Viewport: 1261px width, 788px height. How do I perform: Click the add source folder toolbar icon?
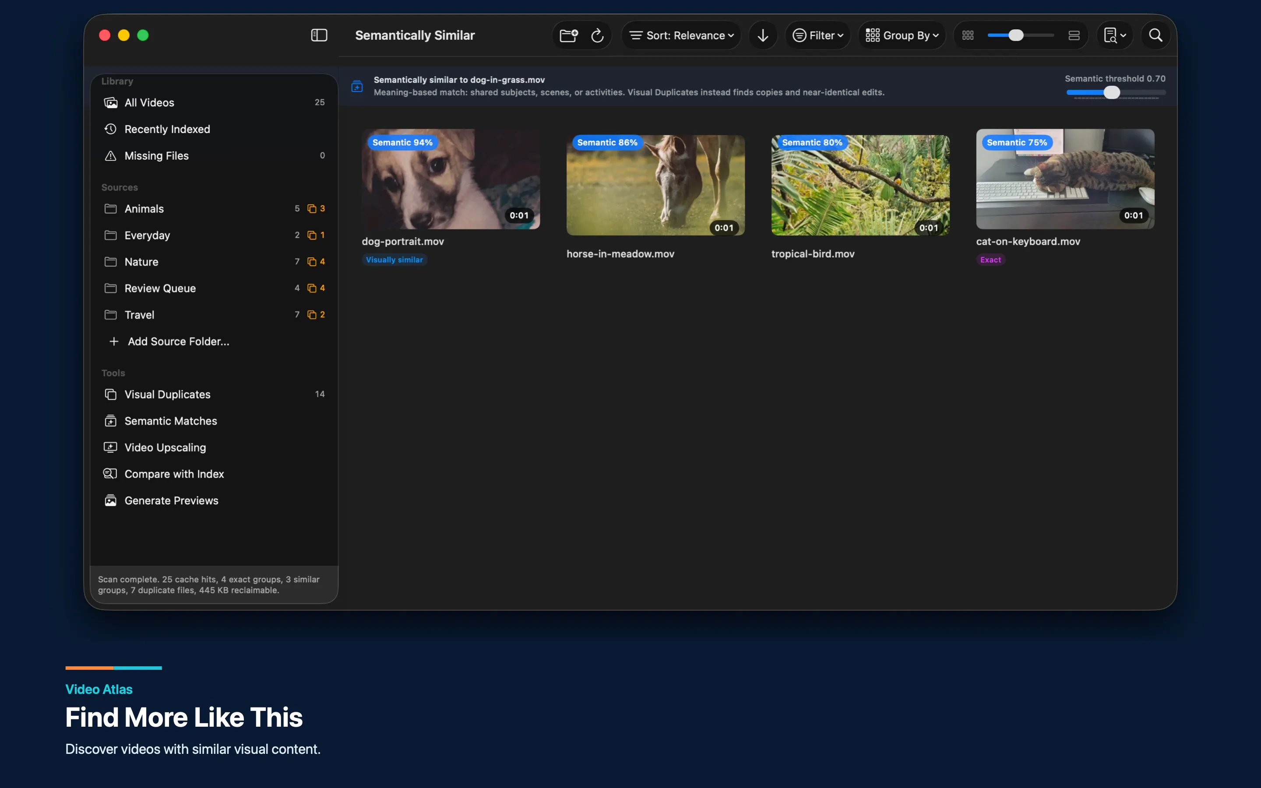click(568, 35)
